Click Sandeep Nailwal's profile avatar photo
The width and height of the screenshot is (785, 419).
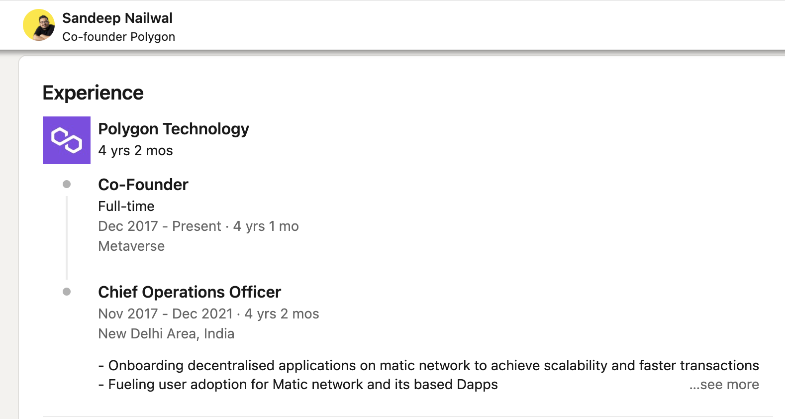click(x=39, y=25)
